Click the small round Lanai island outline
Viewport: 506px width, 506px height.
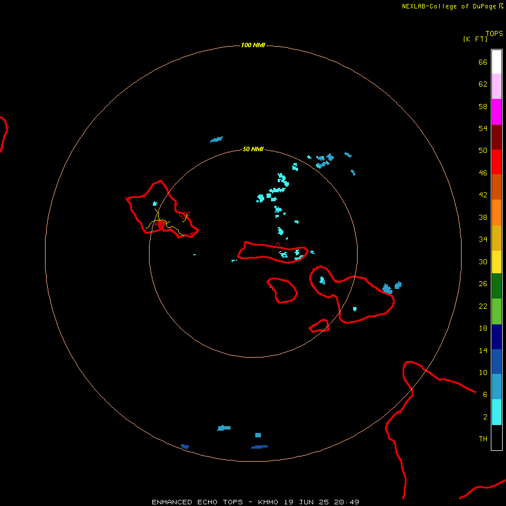pyautogui.click(x=282, y=290)
